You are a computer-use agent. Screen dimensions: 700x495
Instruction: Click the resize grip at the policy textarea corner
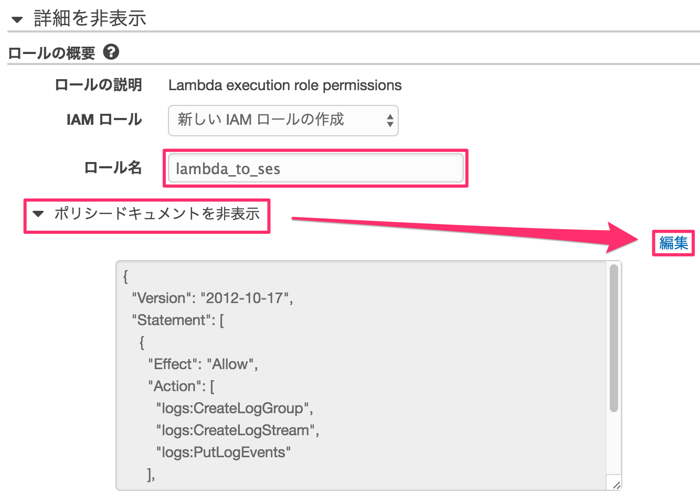(617, 485)
